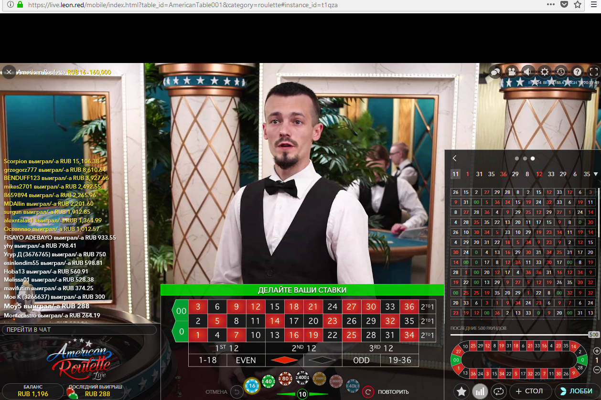Collapse statistics panel with left chevron
This screenshot has height=400, width=601.
[x=454, y=158]
